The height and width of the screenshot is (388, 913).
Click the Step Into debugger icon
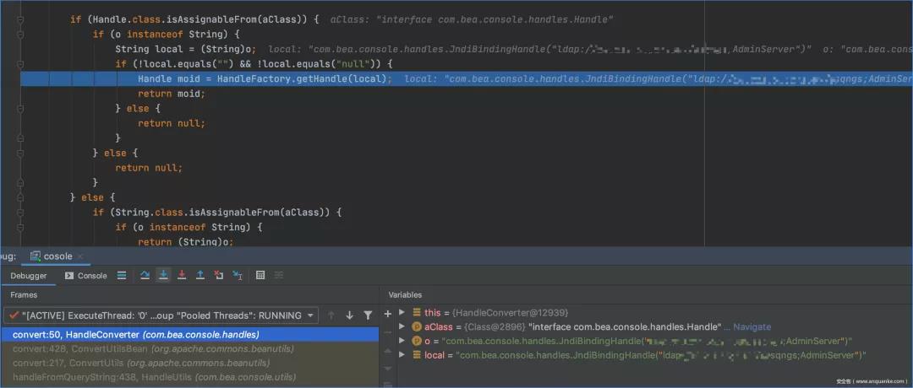[x=164, y=275]
